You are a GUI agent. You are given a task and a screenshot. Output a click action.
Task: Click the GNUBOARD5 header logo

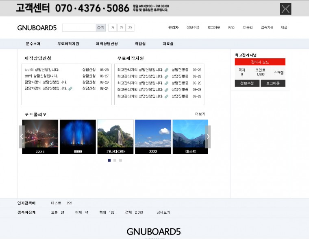(37, 28)
